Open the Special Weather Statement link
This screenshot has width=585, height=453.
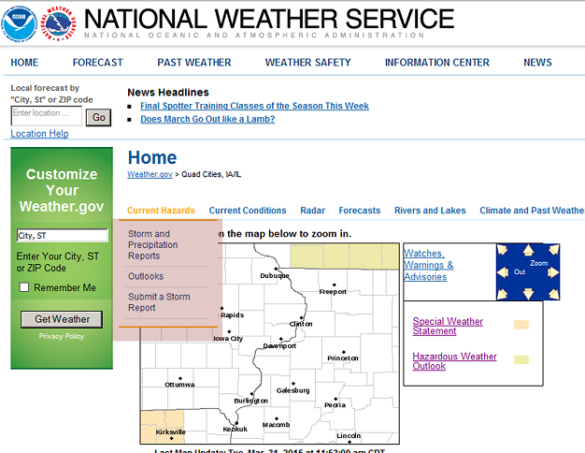click(448, 326)
